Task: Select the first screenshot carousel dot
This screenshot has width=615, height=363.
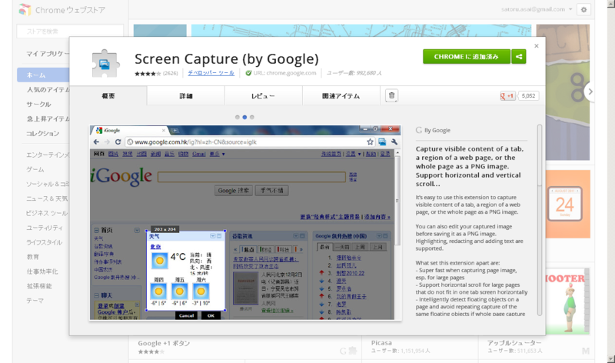Action: pos(238,117)
